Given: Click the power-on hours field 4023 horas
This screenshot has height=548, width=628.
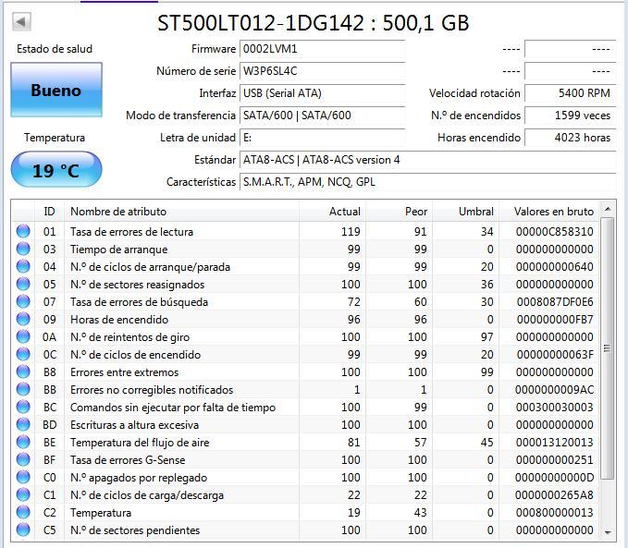Looking at the screenshot, I should (x=570, y=138).
